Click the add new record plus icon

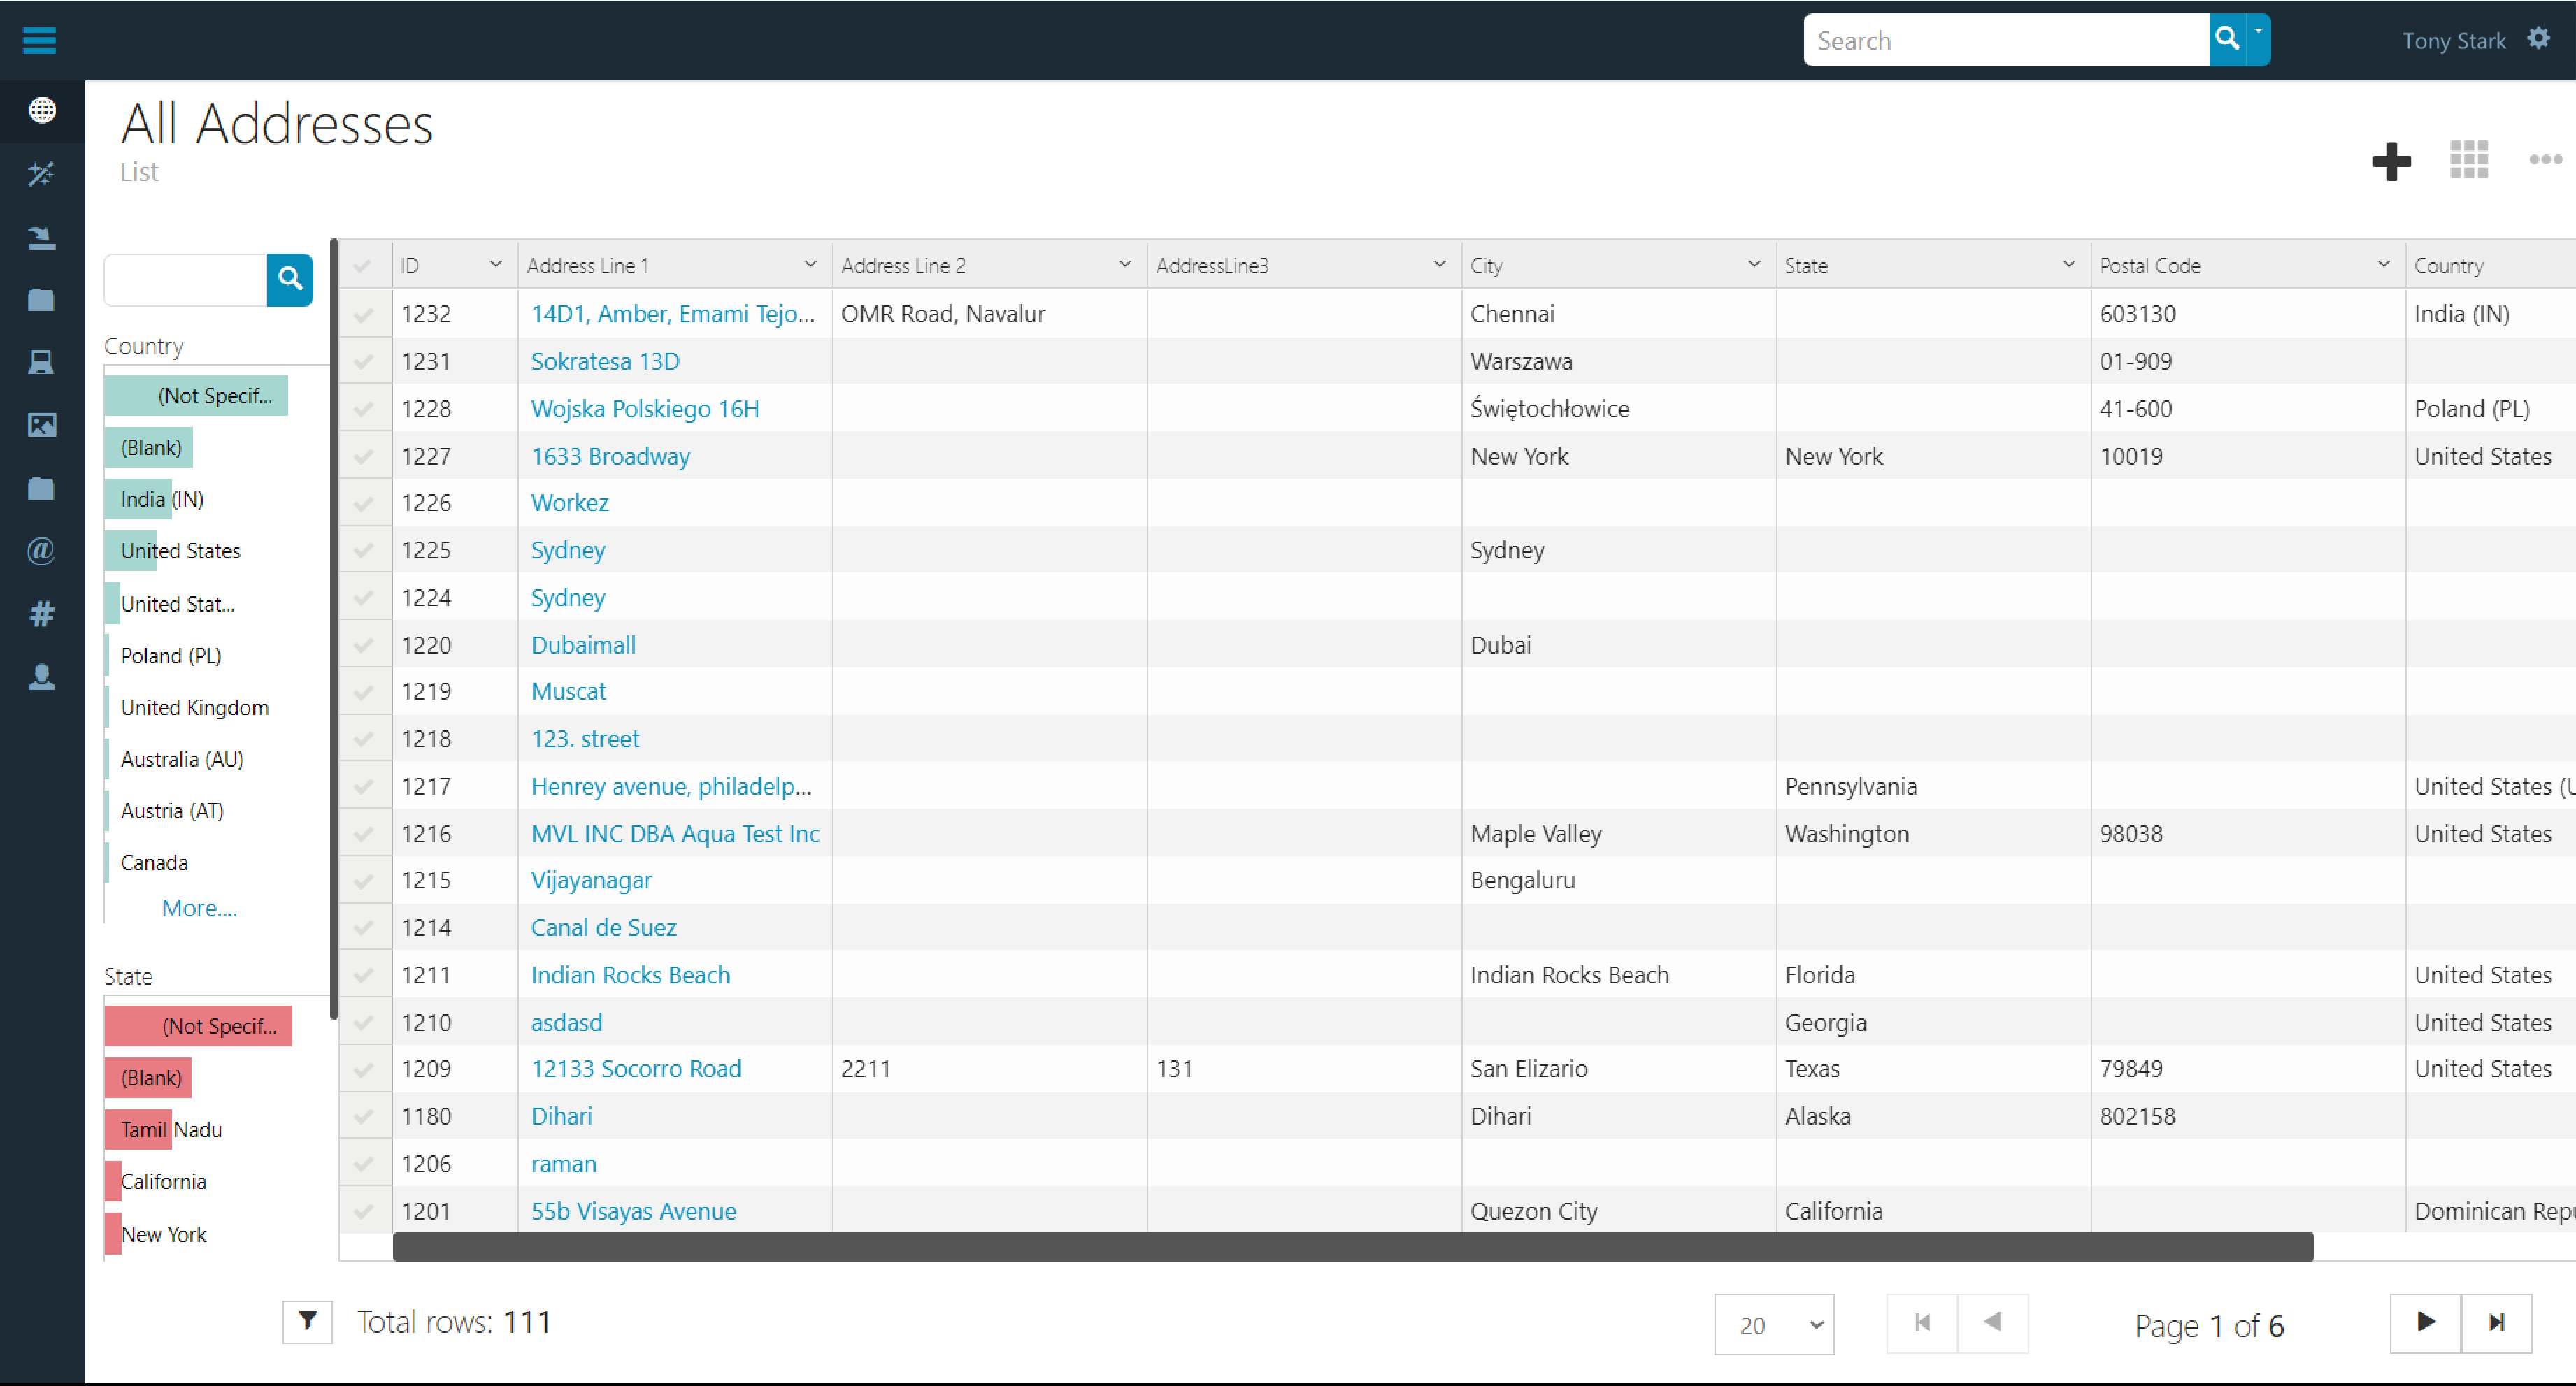[2391, 161]
